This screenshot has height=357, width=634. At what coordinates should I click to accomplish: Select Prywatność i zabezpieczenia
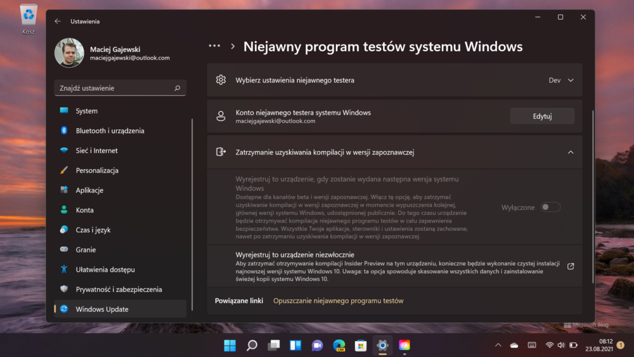pos(120,289)
